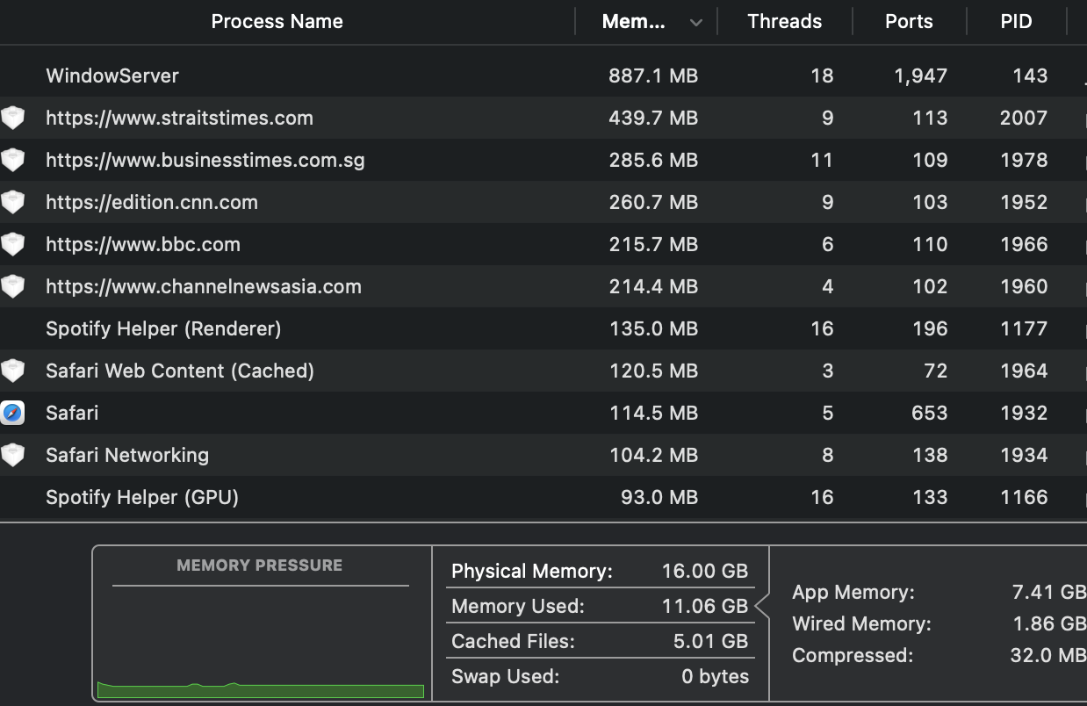
Task: Select the Spotify Helper (Renderer) process
Action: 163,328
